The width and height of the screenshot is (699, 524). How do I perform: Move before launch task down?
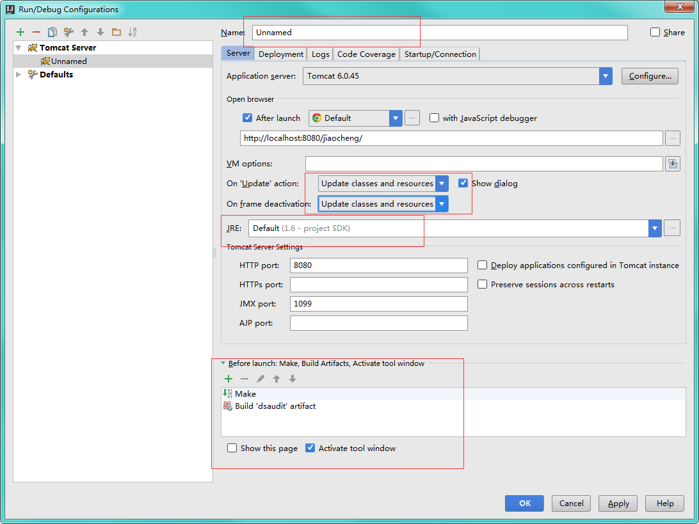(293, 379)
